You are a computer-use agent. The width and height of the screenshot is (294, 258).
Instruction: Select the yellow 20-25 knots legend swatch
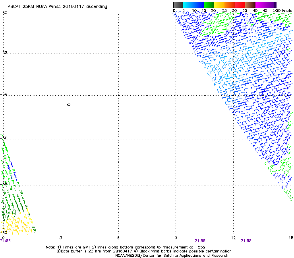coord(219,5)
